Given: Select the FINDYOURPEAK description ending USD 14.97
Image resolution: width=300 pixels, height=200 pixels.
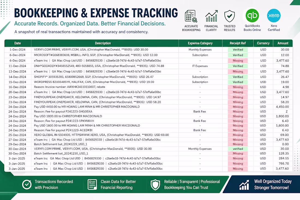Looking at the screenshot, I should pyautogui.click(x=97, y=97).
